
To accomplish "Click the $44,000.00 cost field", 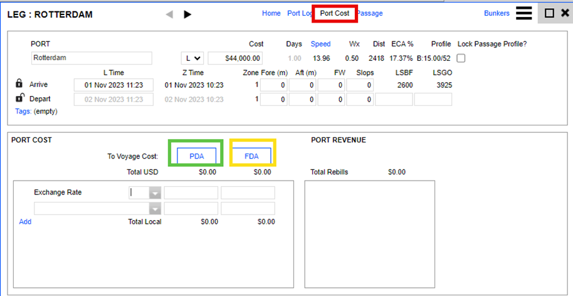I will click(235, 58).
